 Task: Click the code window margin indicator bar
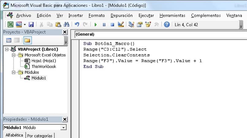(76, 89)
